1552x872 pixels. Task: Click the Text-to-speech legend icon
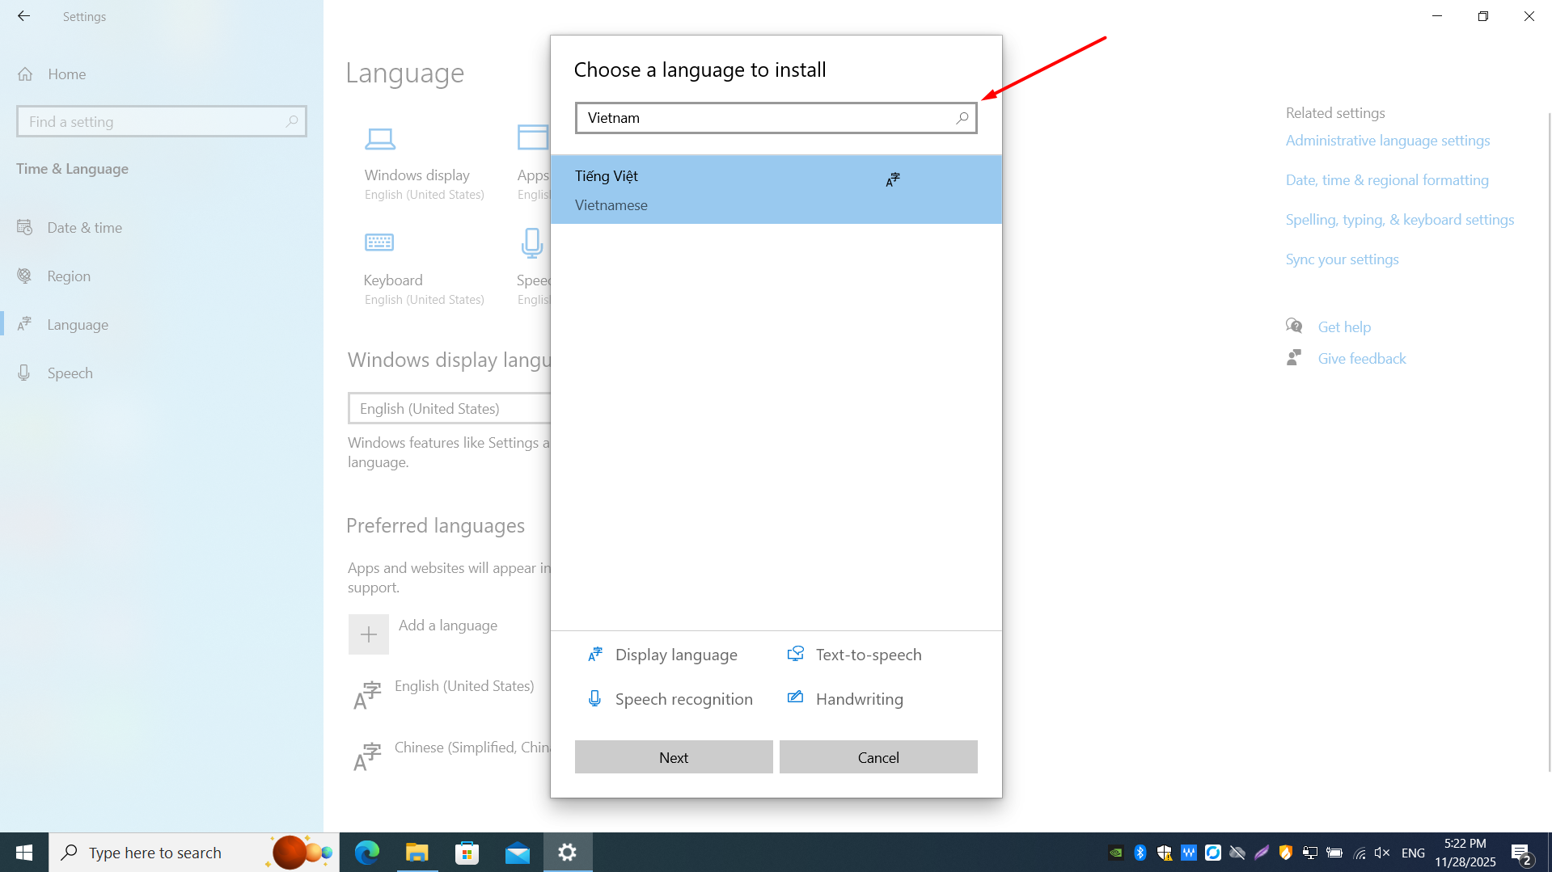coord(796,655)
